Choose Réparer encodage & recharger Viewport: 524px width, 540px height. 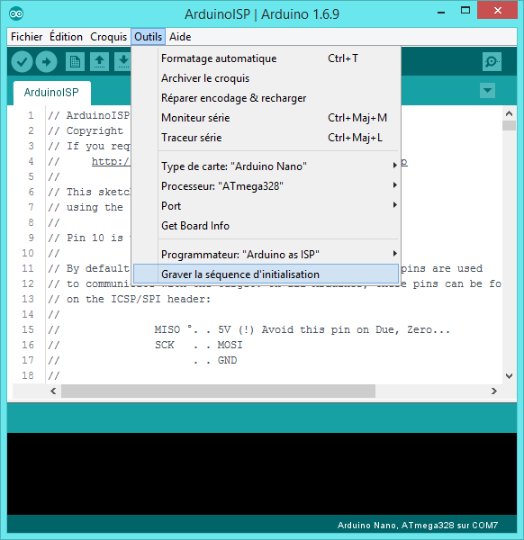(266, 98)
